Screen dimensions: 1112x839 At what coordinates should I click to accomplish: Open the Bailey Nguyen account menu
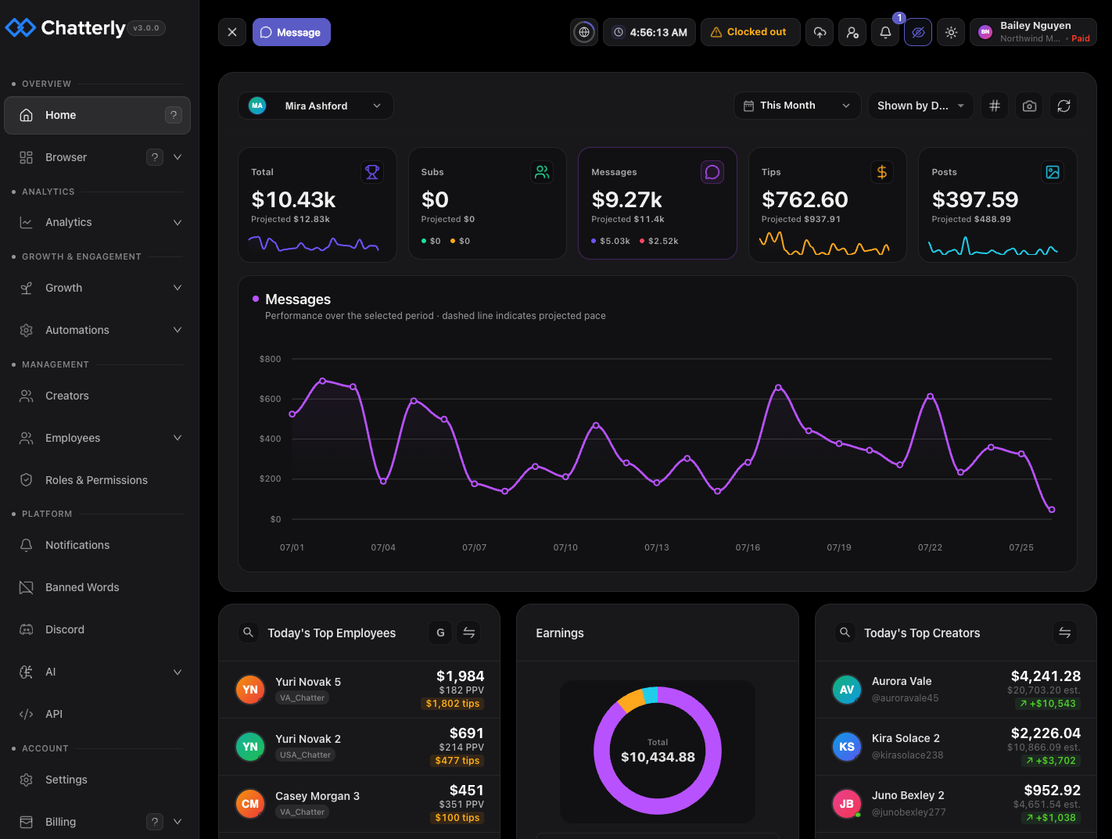[x=1033, y=32]
